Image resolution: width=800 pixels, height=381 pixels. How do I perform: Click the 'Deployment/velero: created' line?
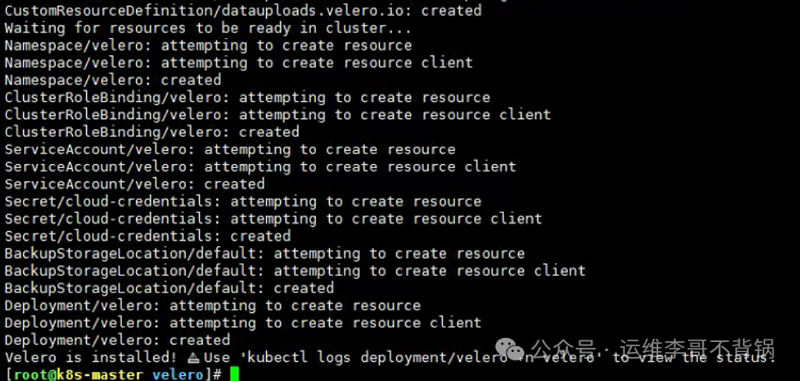pos(118,340)
